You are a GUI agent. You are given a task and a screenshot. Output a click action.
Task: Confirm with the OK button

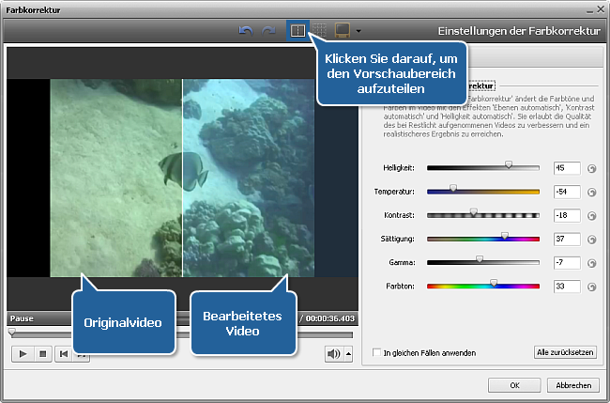[513, 385]
